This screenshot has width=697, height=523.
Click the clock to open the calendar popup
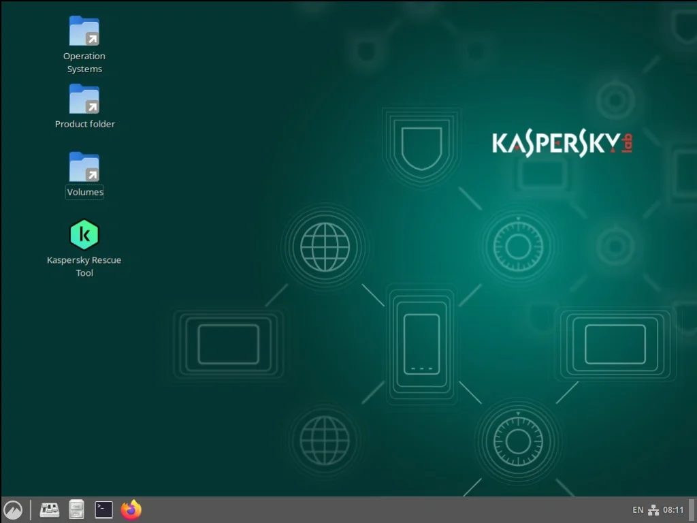(x=673, y=509)
